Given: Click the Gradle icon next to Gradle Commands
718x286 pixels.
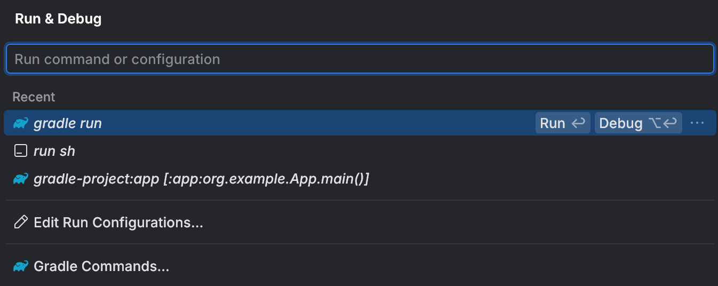Looking at the screenshot, I should (x=21, y=266).
